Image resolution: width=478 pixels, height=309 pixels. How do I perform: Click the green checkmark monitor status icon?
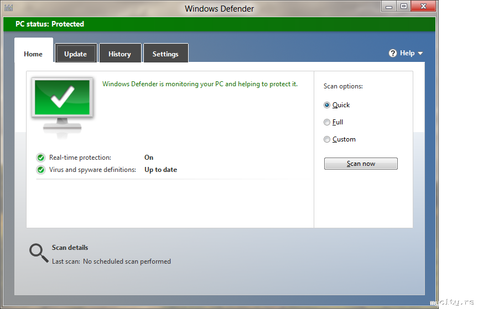click(62, 108)
